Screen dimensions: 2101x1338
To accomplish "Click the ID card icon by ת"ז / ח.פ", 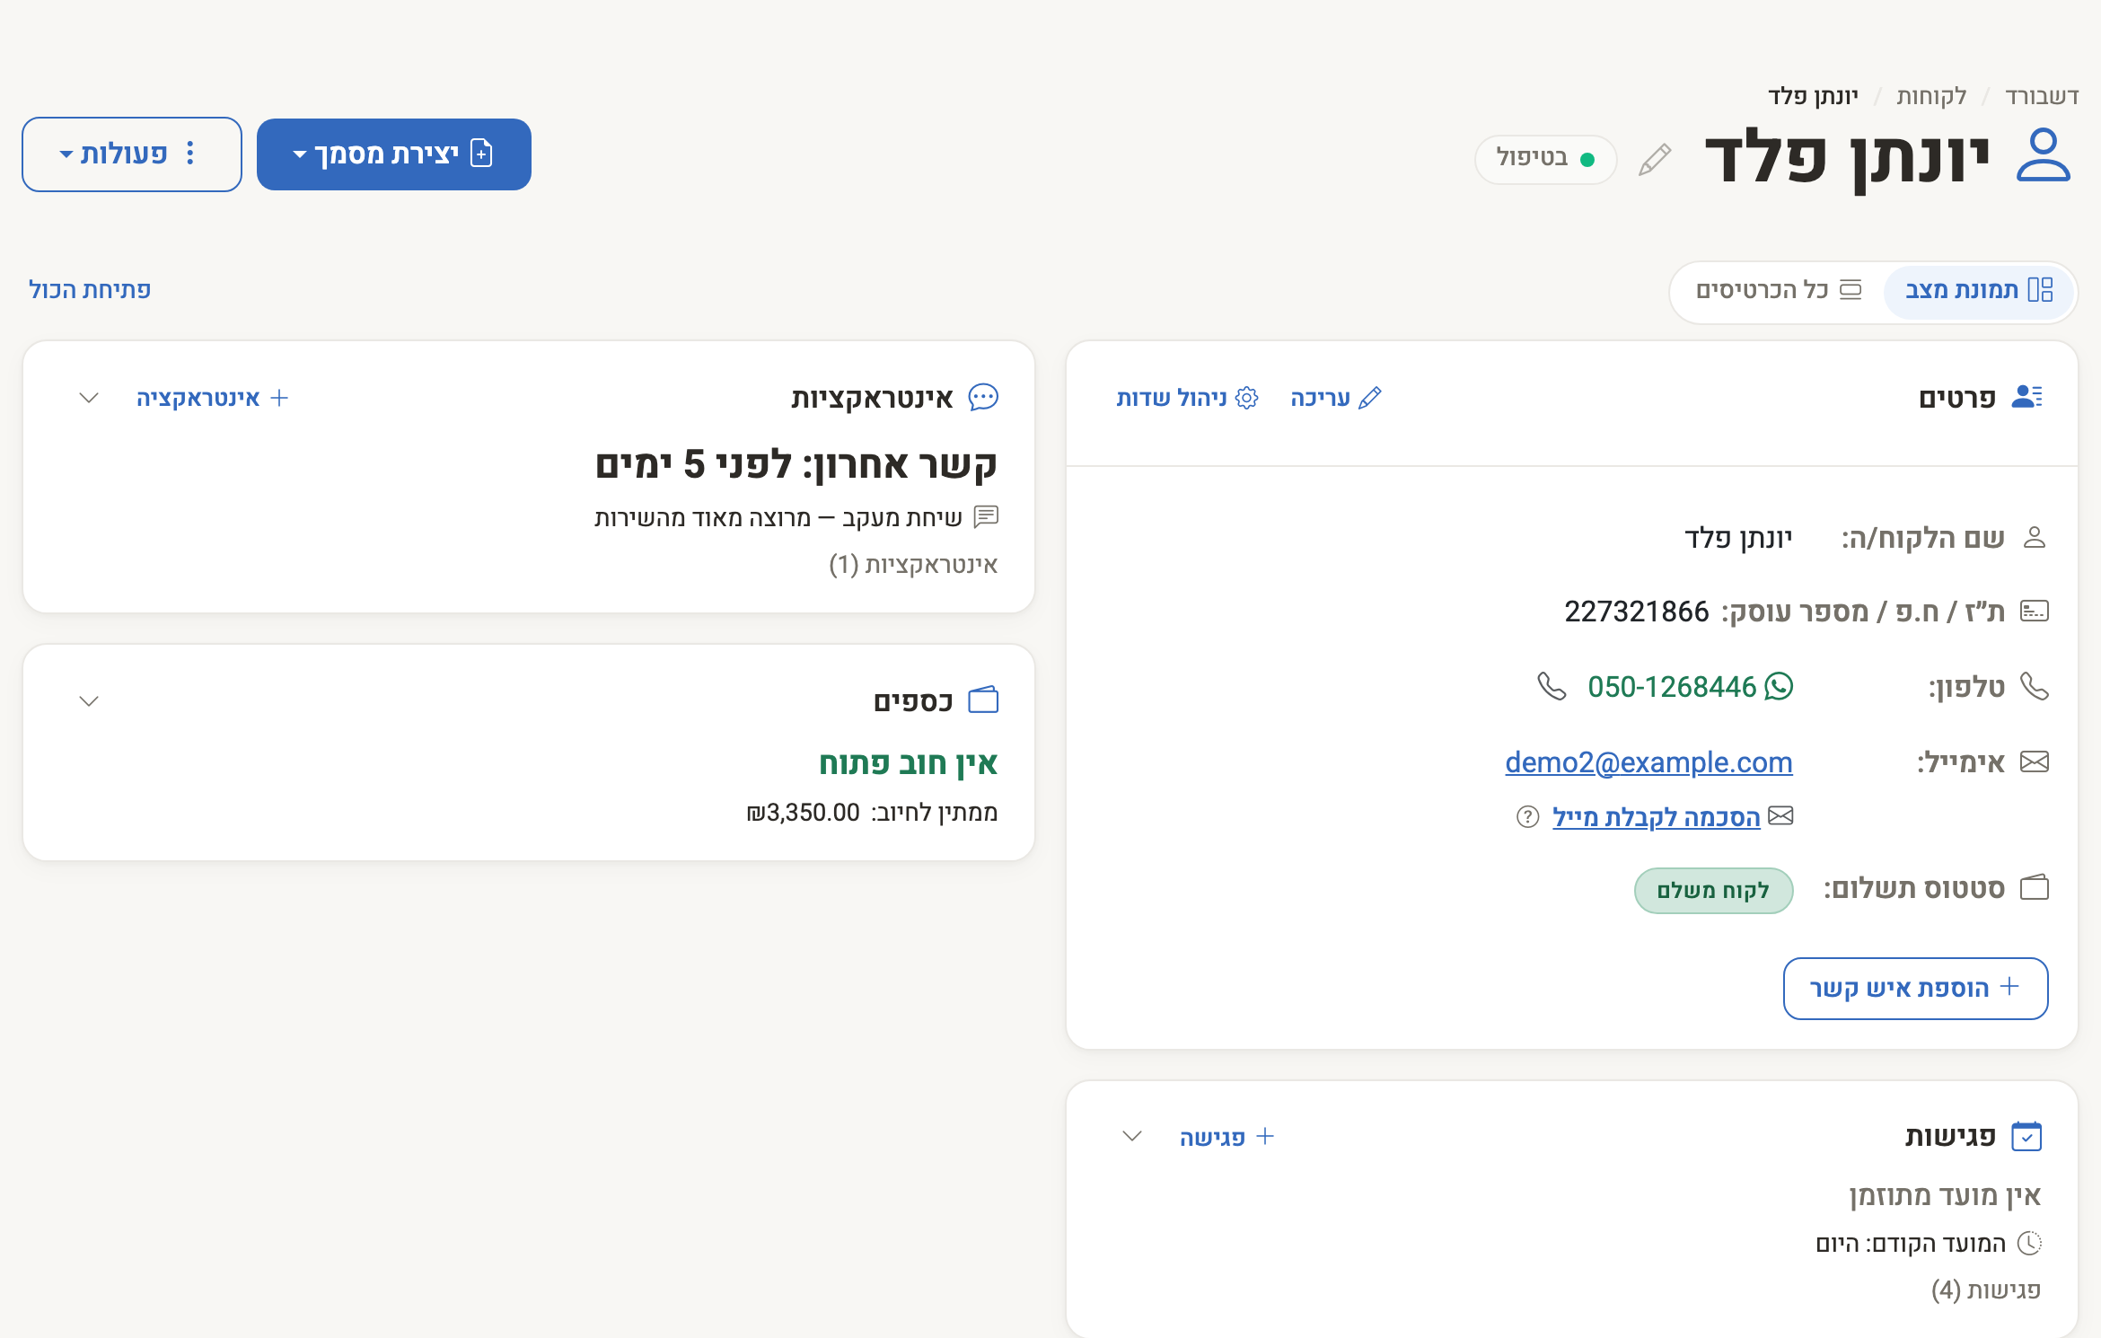I will 2034,612.
